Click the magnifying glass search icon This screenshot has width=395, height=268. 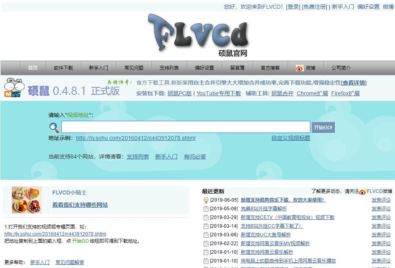pos(53,128)
